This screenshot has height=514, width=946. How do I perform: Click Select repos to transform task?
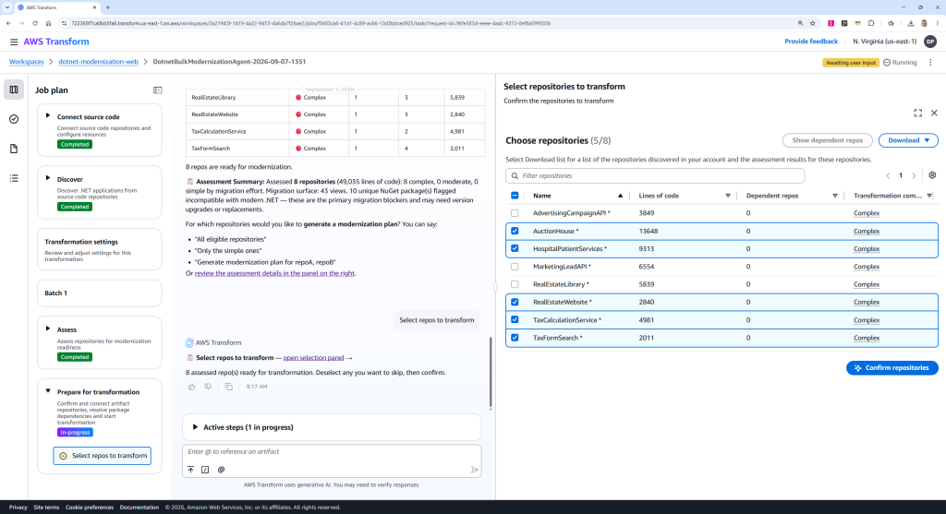(102, 456)
